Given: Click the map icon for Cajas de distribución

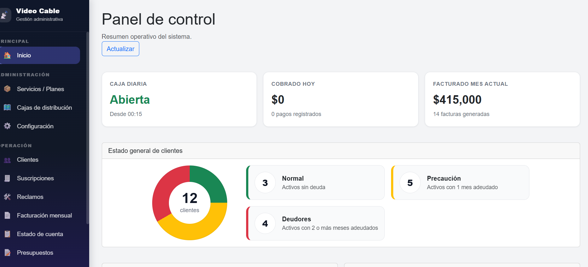Looking at the screenshot, I should [7, 107].
